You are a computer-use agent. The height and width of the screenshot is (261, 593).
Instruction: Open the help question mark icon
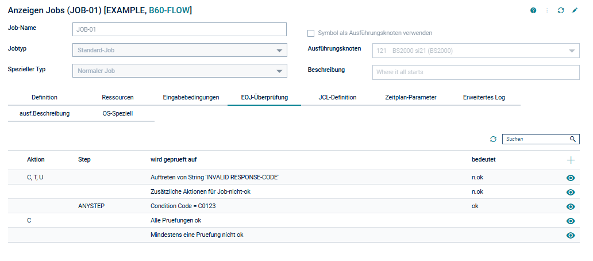[533, 10]
